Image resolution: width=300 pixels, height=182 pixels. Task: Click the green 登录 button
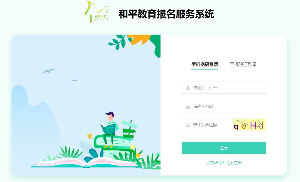pyautogui.click(x=224, y=148)
